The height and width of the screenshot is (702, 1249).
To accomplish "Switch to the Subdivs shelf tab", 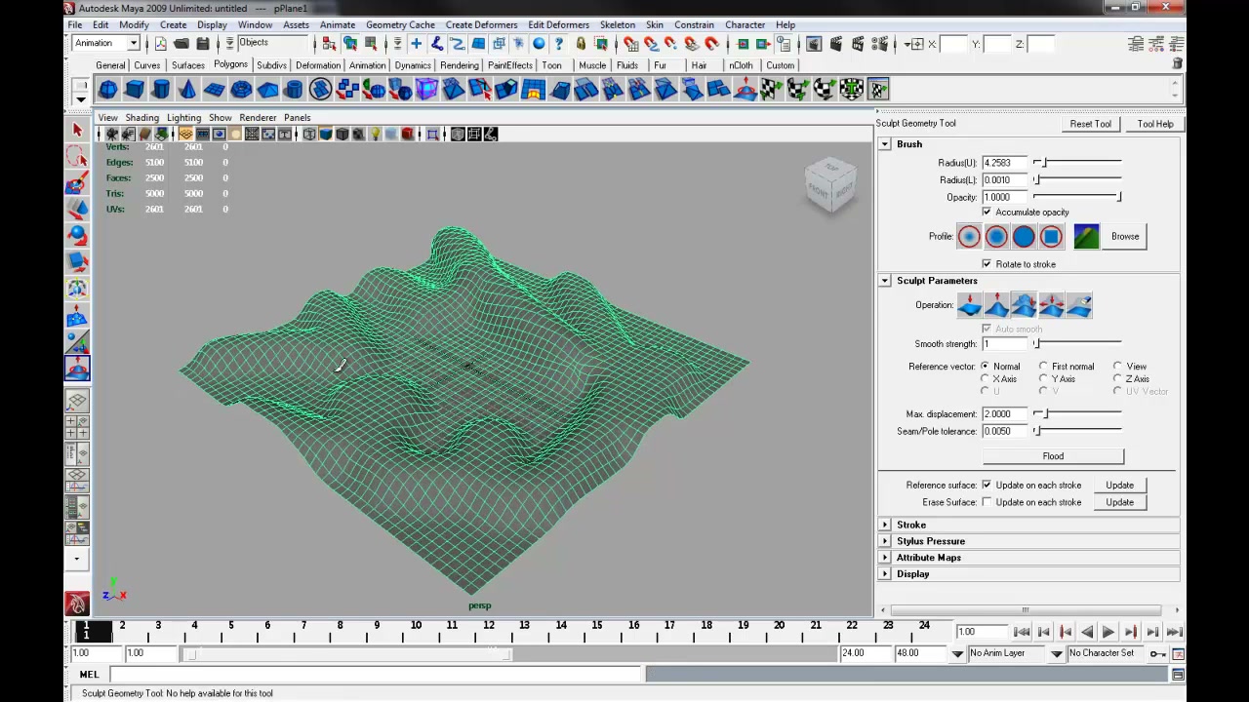I will pos(271,65).
